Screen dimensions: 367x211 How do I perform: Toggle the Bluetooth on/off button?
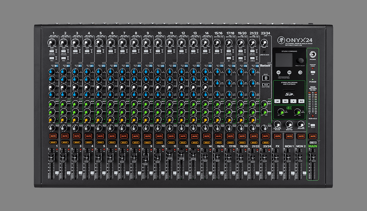(x=265, y=78)
